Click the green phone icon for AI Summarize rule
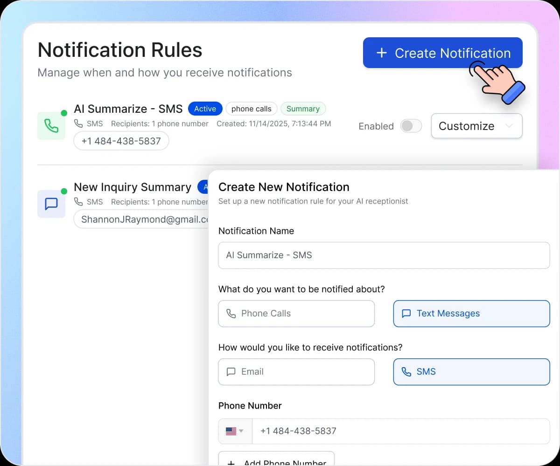 coord(51,124)
